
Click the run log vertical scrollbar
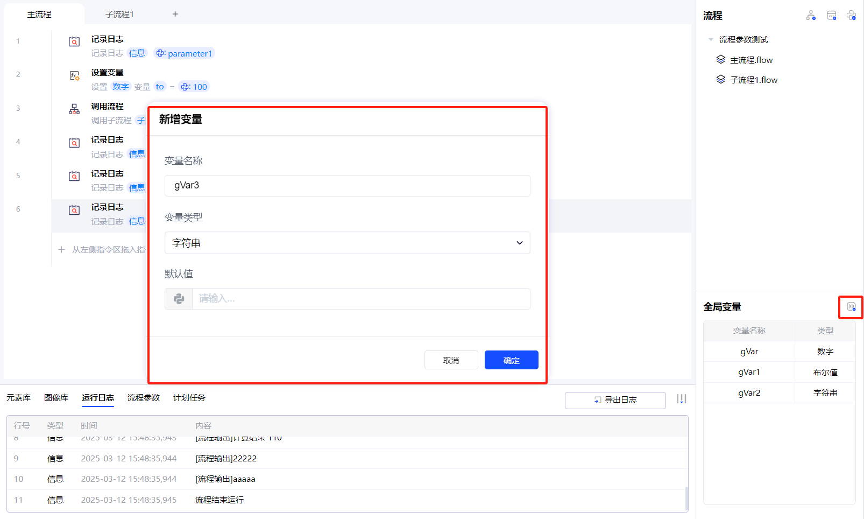click(x=686, y=498)
